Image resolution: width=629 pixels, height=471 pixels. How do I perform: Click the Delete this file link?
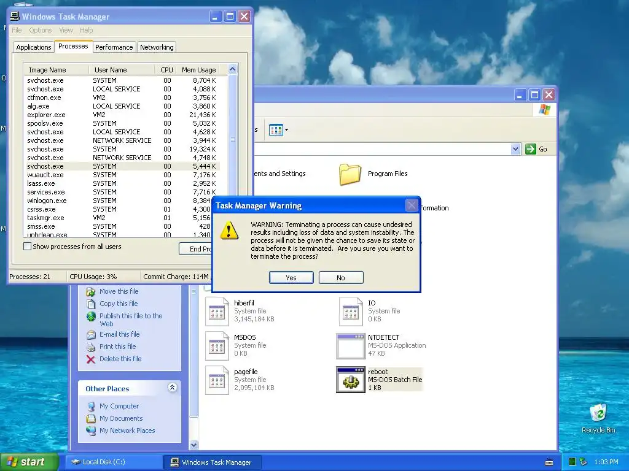coord(120,359)
